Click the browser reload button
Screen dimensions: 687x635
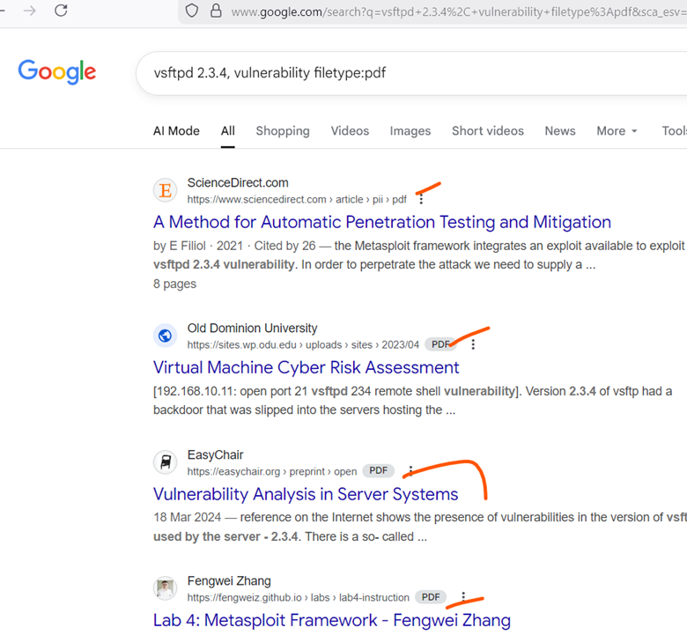[61, 11]
